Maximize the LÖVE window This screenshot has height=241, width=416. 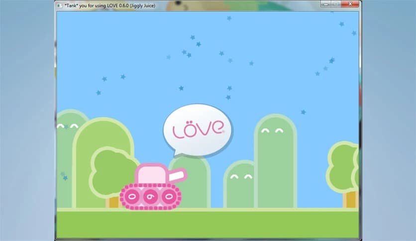tap(336, 3)
